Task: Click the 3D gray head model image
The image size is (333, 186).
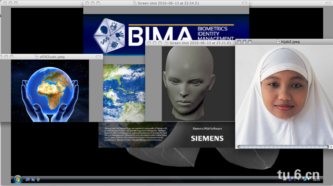Action: point(189,83)
